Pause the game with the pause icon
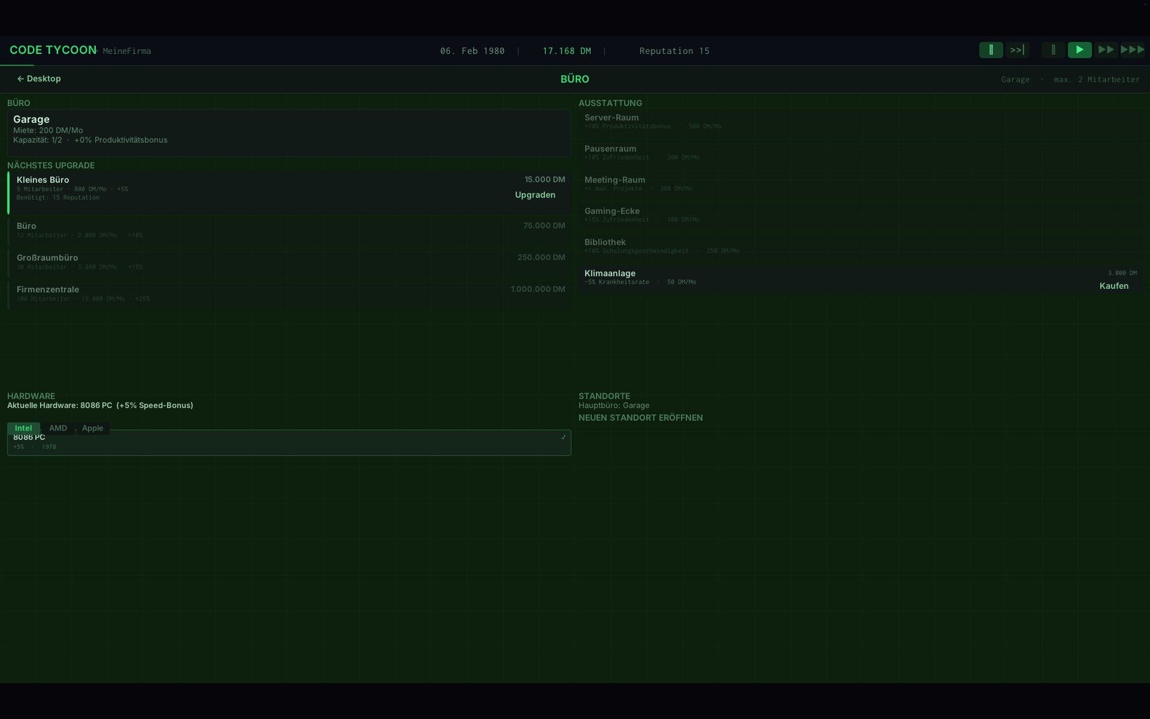 [991, 50]
